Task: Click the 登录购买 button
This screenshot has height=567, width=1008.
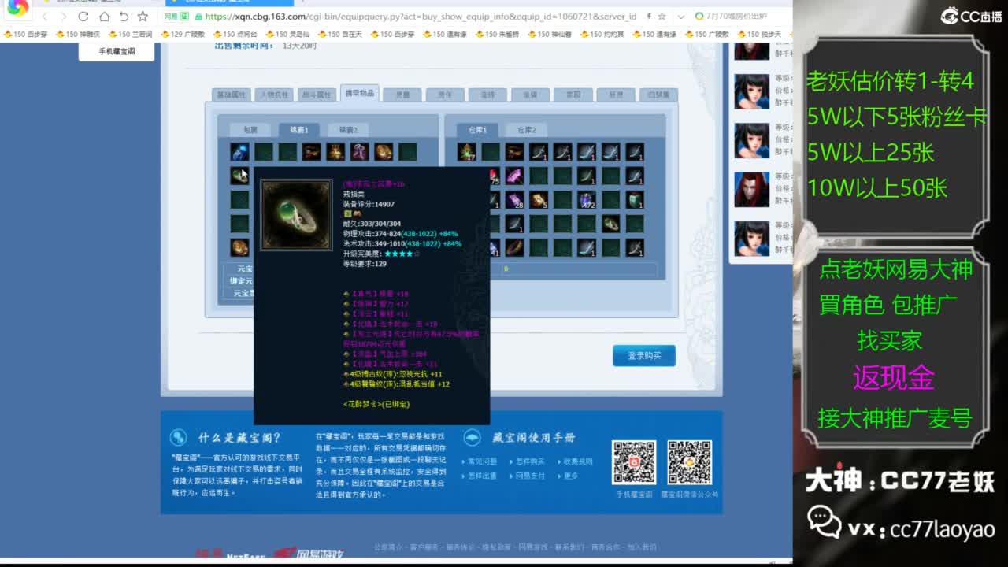Action: (644, 356)
